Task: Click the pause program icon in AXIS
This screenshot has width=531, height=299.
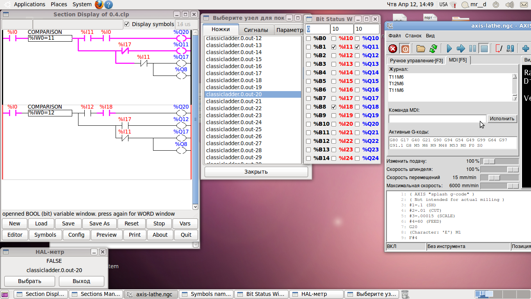Action: coord(472,49)
